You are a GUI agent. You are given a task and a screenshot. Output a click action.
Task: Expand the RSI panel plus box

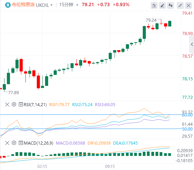[21, 104]
